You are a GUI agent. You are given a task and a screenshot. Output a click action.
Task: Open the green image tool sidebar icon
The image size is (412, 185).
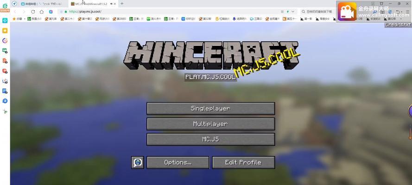point(5,50)
